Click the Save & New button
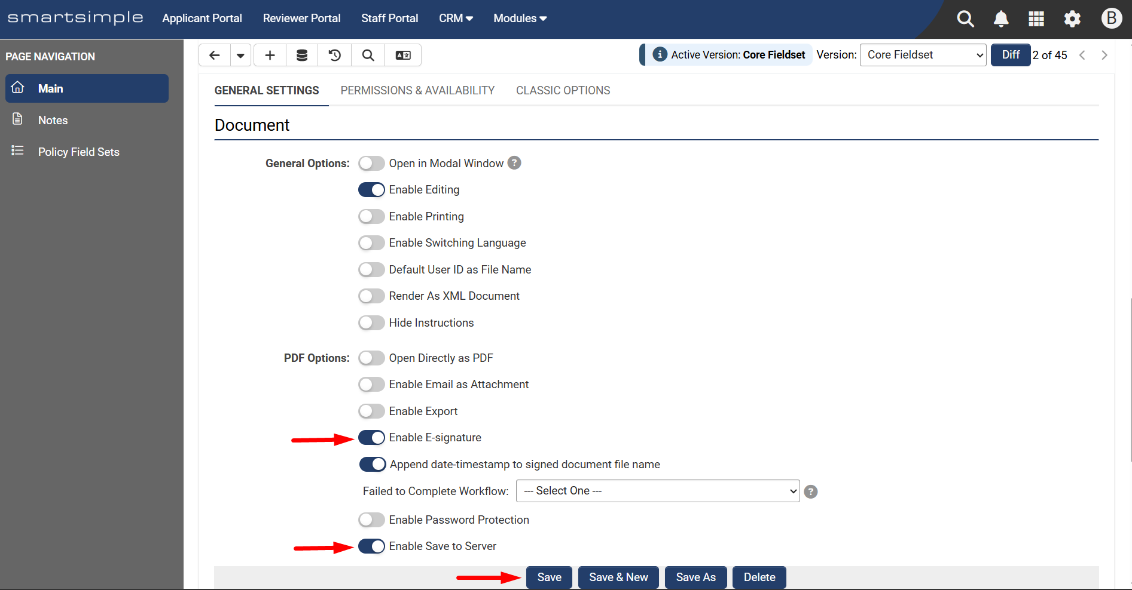This screenshot has width=1132, height=590. coord(618,577)
